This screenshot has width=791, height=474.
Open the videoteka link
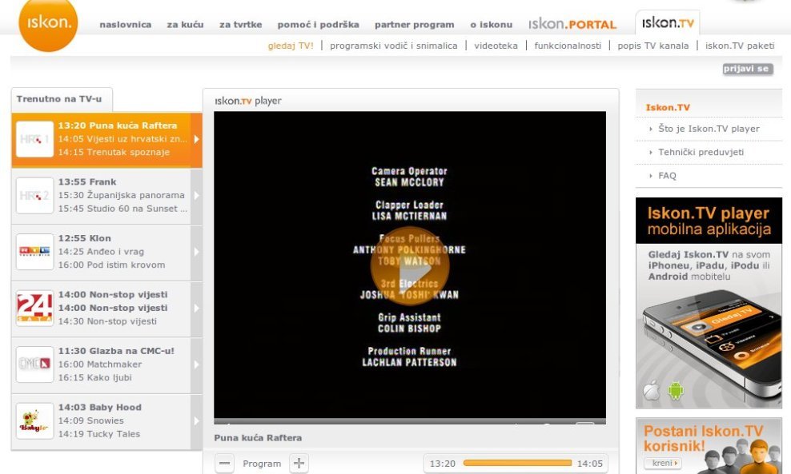pos(496,46)
